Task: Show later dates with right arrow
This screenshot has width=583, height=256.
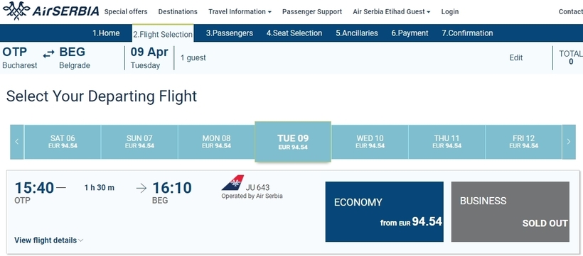Action: pos(569,142)
